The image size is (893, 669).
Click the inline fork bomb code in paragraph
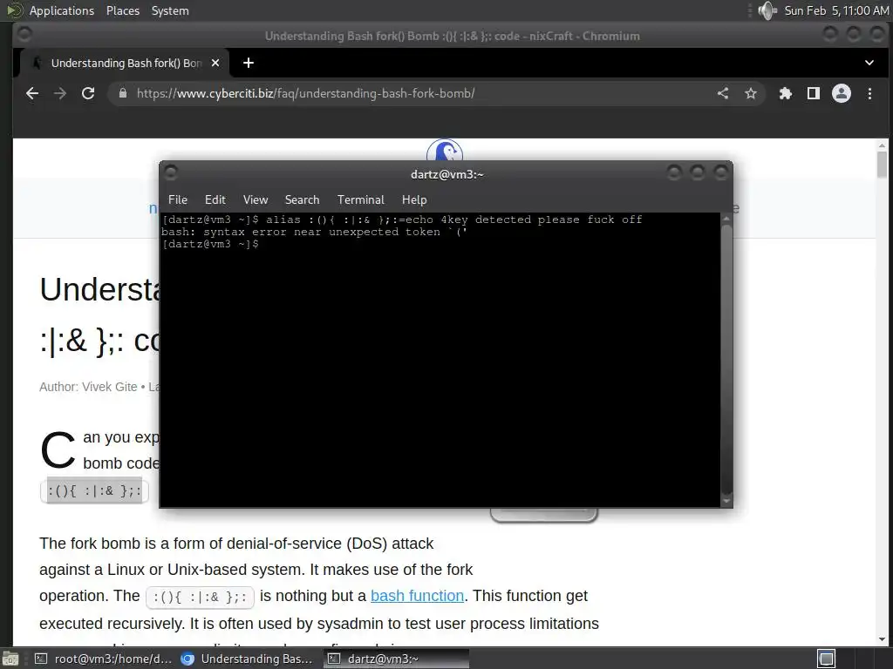200,597
